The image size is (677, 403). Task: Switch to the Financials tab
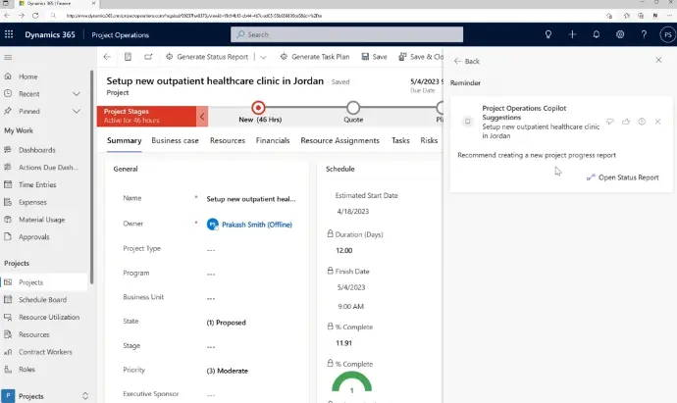pos(273,140)
